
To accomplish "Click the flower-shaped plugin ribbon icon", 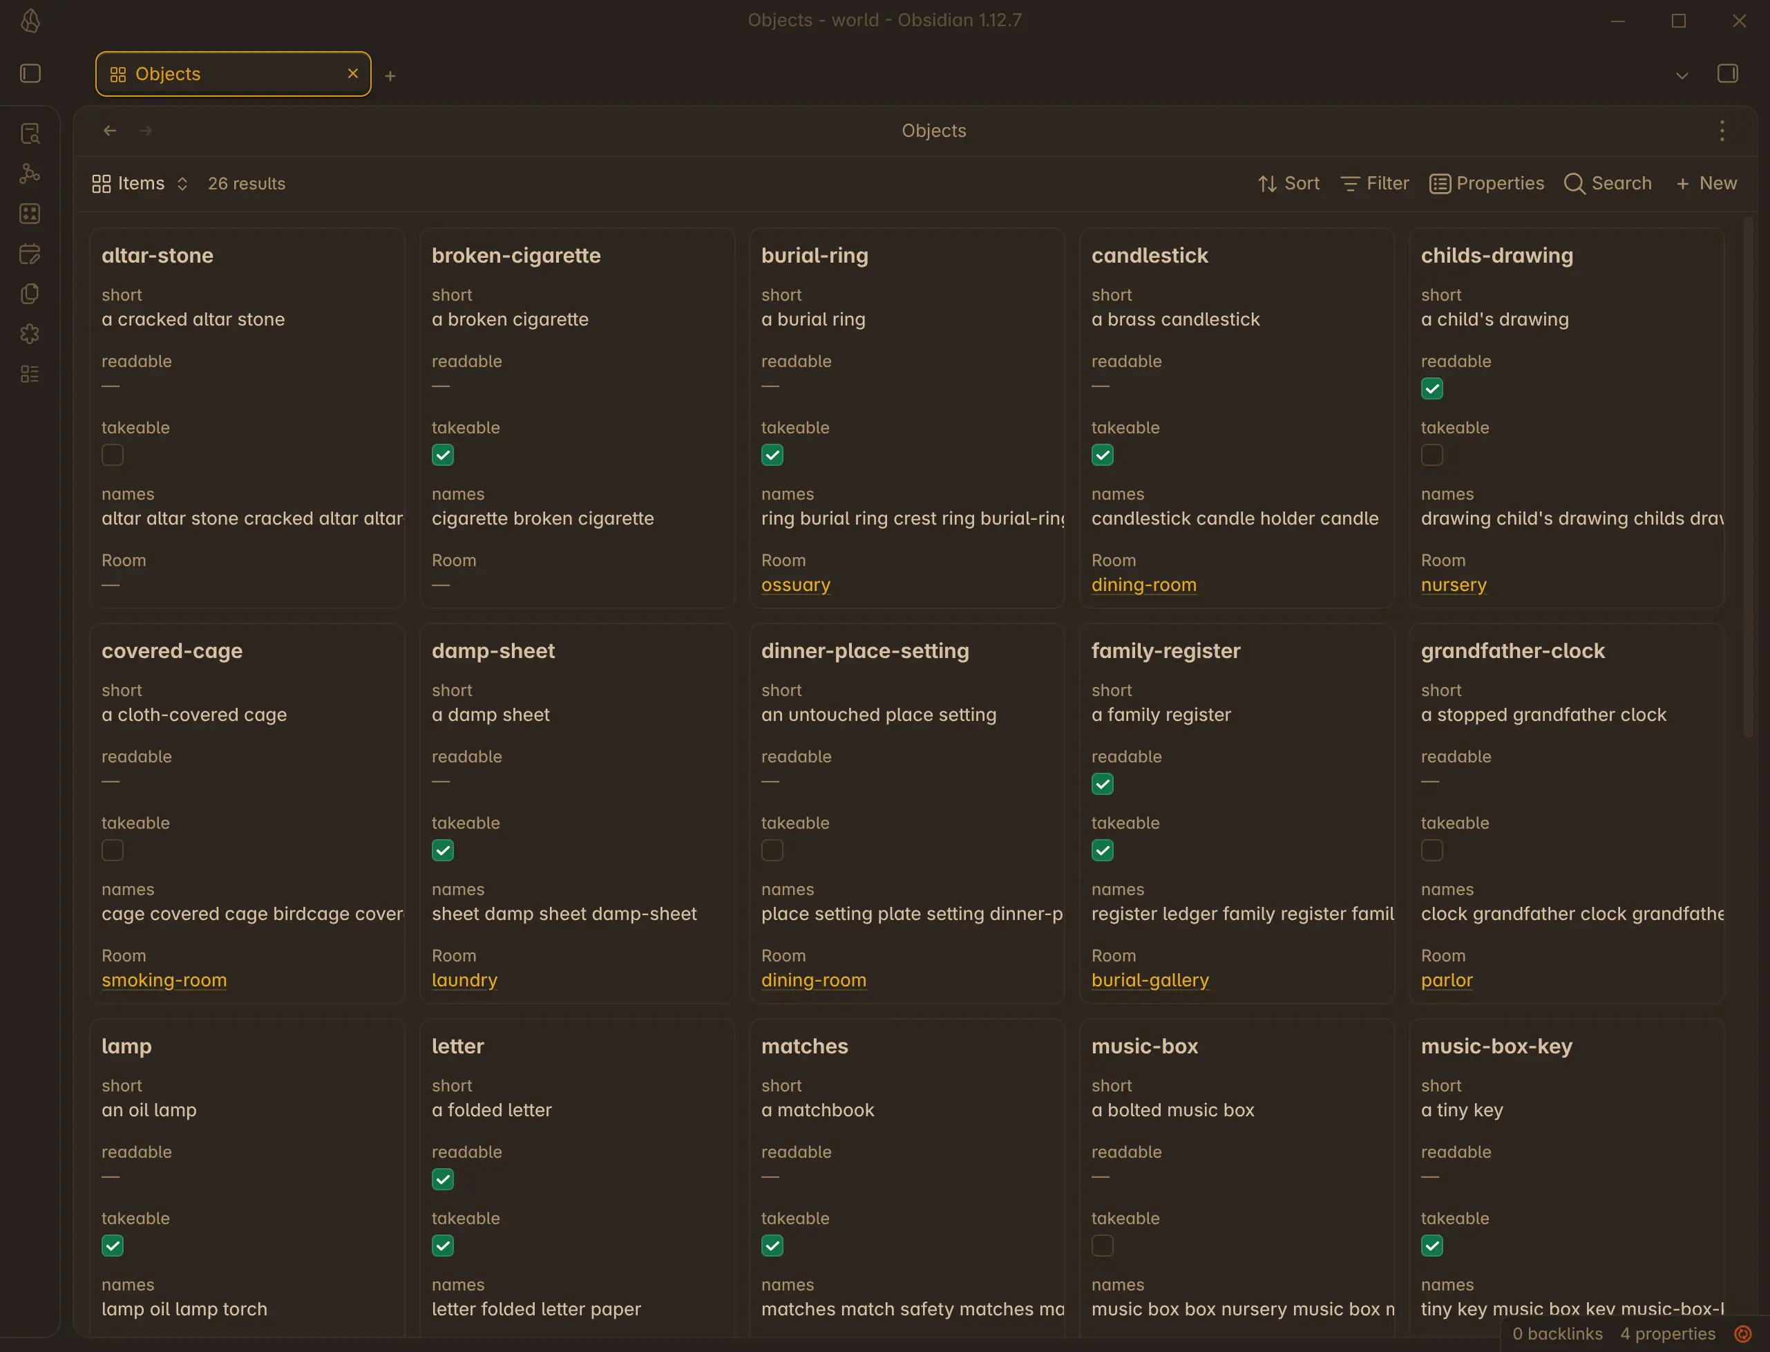I will [x=30, y=334].
